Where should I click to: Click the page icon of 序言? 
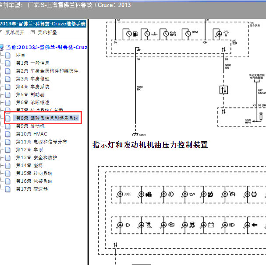point(7,56)
